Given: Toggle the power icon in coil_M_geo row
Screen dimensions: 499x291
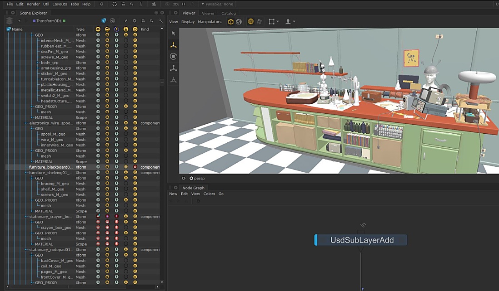Looking at the screenshot, I should pyautogui.click(x=135, y=266).
